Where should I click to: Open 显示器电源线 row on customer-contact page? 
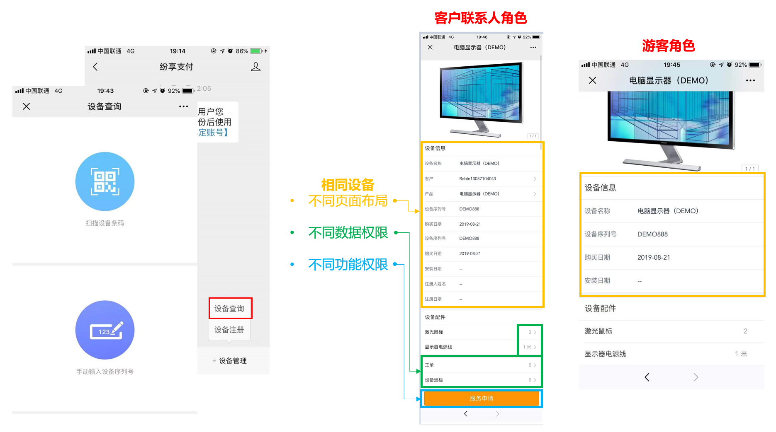coord(481,347)
